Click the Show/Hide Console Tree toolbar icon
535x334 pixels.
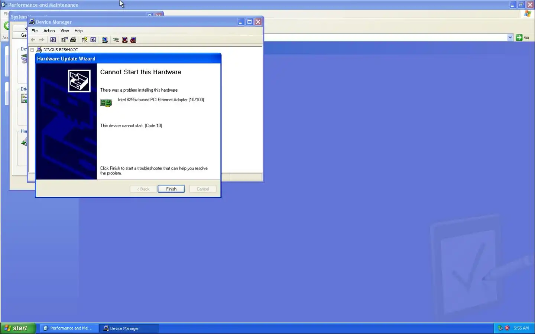click(53, 40)
